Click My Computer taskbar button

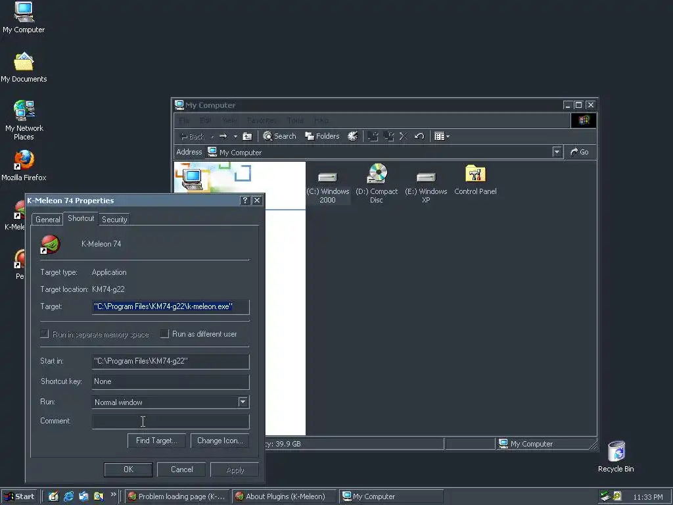[392, 496]
